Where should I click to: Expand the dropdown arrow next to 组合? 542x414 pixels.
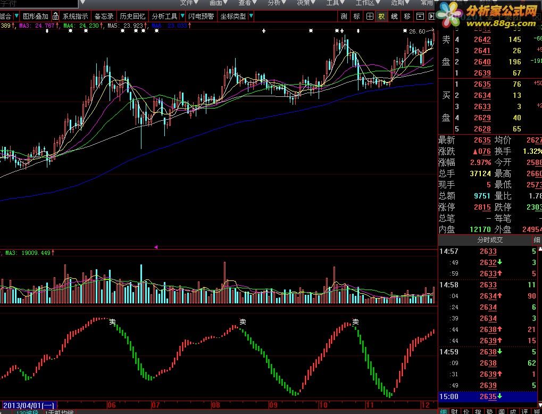16,16
